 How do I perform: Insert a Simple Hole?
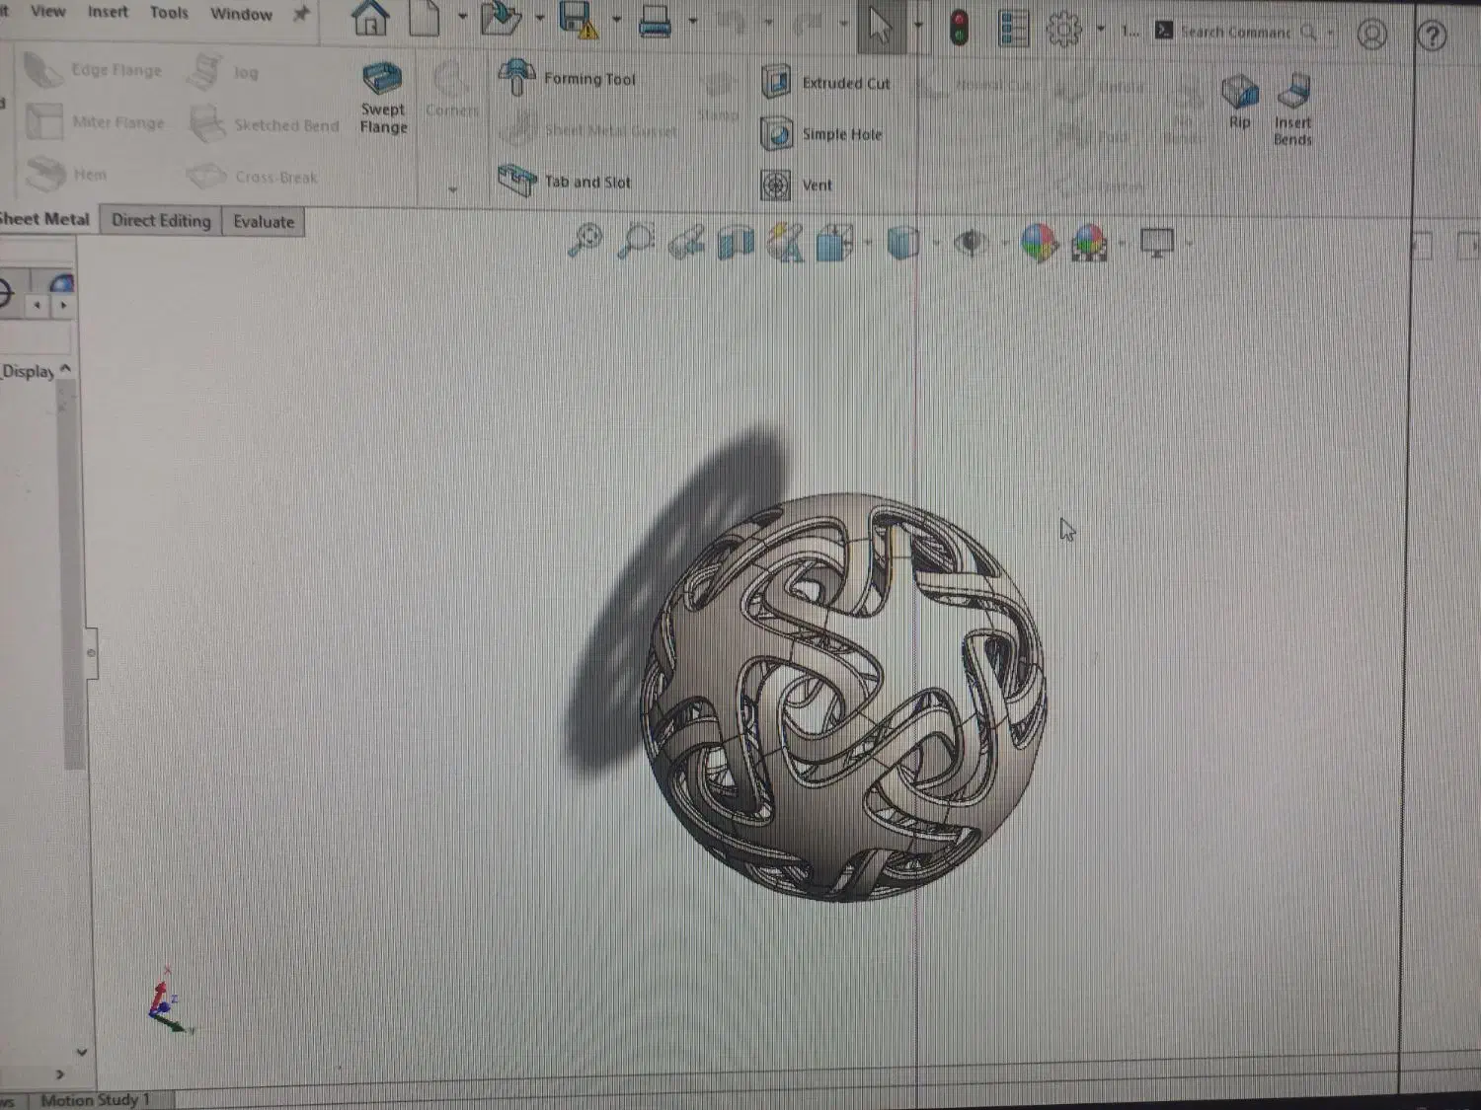(838, 134)
